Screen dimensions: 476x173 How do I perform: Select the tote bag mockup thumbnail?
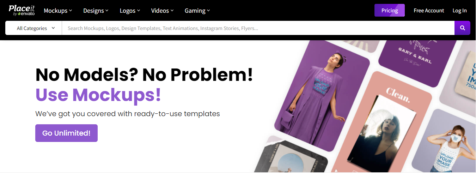click(464, 74)
